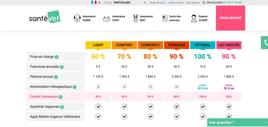Click the 80 € Forfait Prévention value
This screenshot has height=127, width=268.
tap(177, 97)
